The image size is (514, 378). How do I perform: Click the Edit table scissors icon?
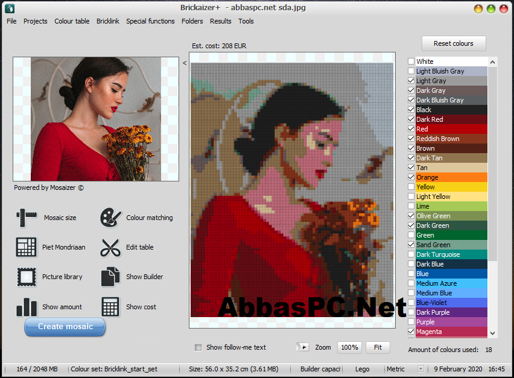coord(111,247)
